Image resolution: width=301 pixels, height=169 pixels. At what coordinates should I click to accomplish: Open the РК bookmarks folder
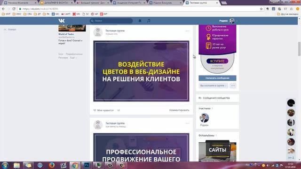[x=46, y=14]
